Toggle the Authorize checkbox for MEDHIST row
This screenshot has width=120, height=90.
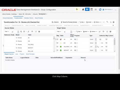[100, 50]
